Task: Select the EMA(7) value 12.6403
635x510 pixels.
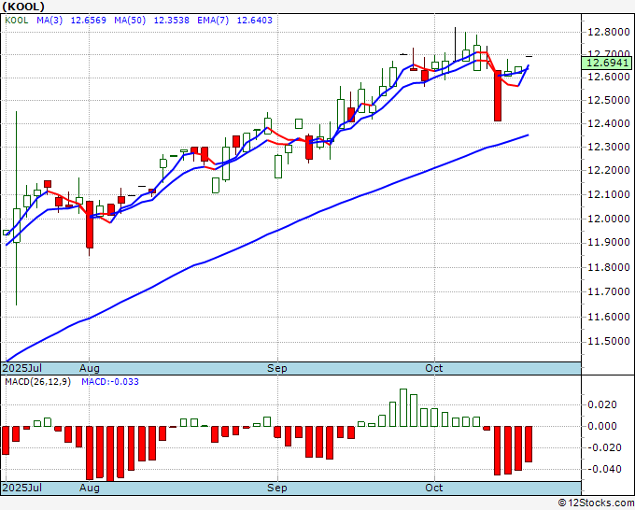Action: (254, 21)
